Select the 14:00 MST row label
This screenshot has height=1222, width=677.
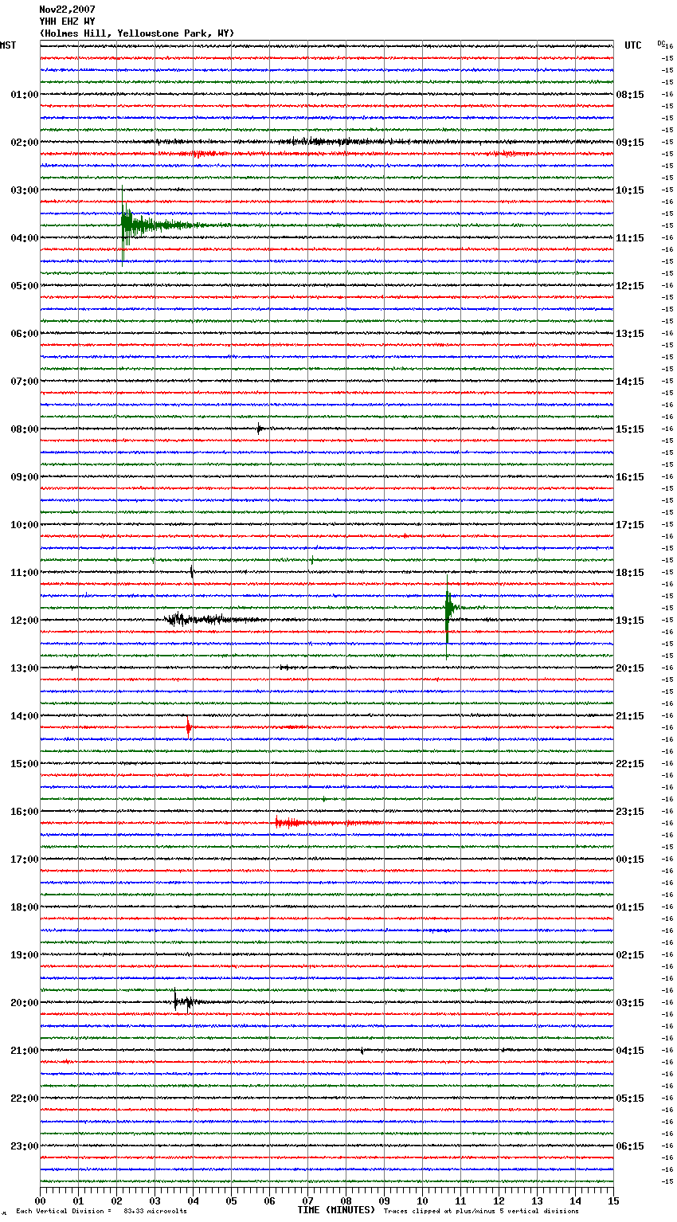(x=25, y=716)
